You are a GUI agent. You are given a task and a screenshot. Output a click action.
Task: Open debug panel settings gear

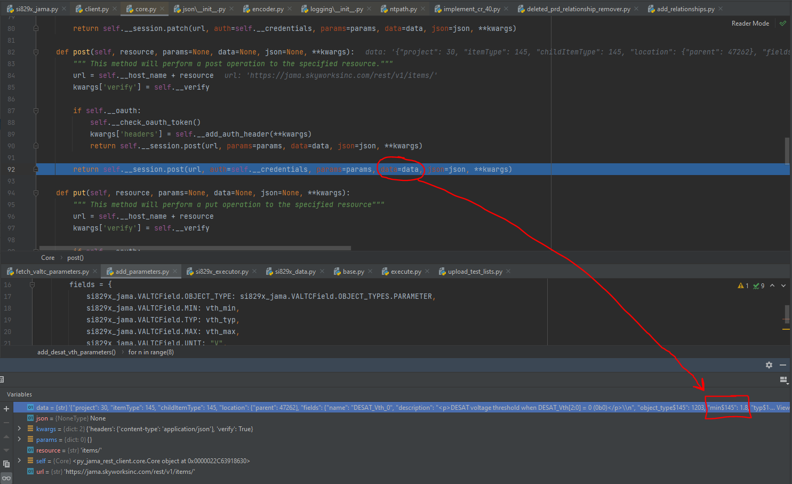(x=769, y=365)
